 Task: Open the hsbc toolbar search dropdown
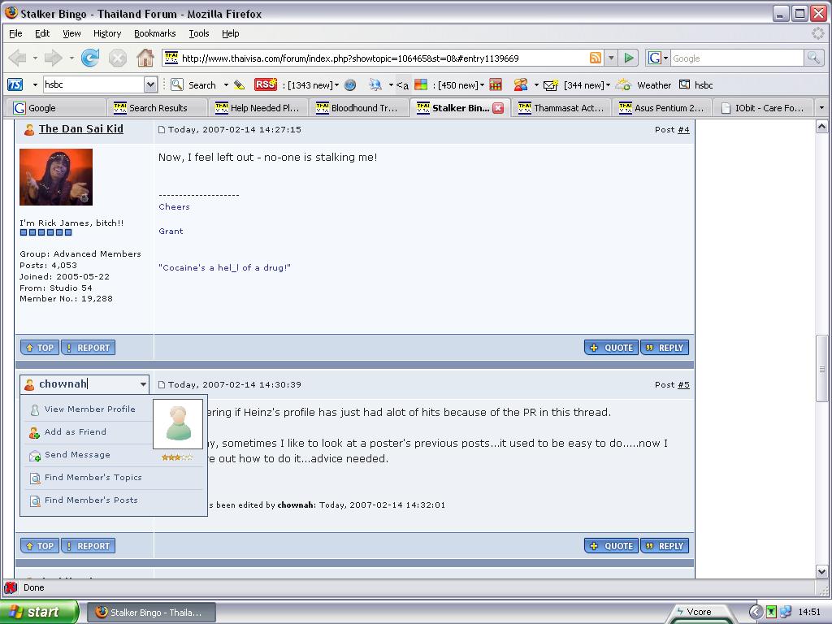(x=150, y=84)
